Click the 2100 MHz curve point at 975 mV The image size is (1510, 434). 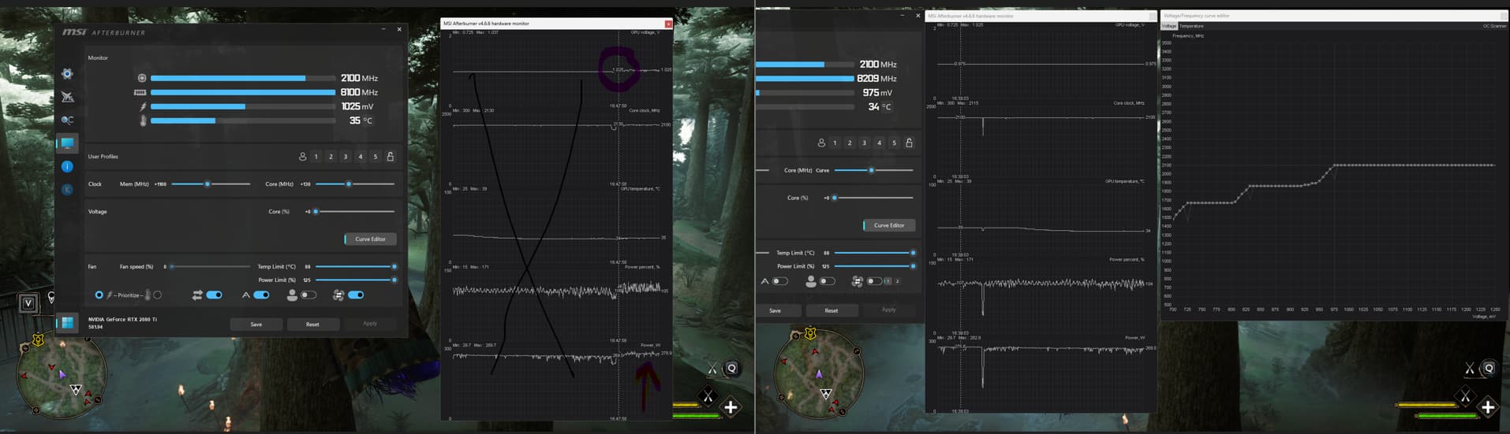[x=1334, y=165]
